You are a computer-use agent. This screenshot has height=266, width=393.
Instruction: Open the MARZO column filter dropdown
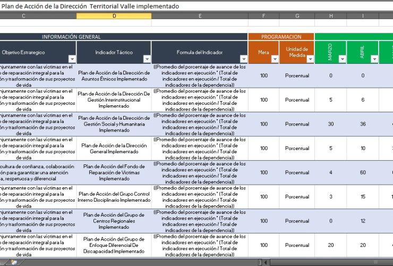pyautogui.click(x=343, y=59)
